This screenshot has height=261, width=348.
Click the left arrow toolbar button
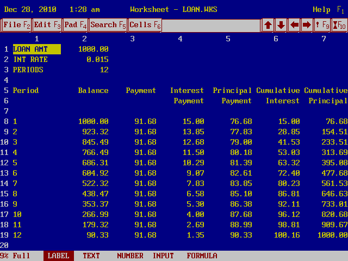click(x=294, y=25)
